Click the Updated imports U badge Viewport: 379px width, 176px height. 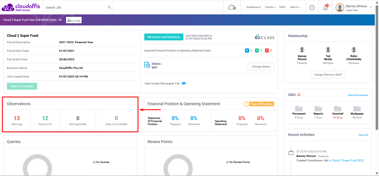click(x=257, y=50)
